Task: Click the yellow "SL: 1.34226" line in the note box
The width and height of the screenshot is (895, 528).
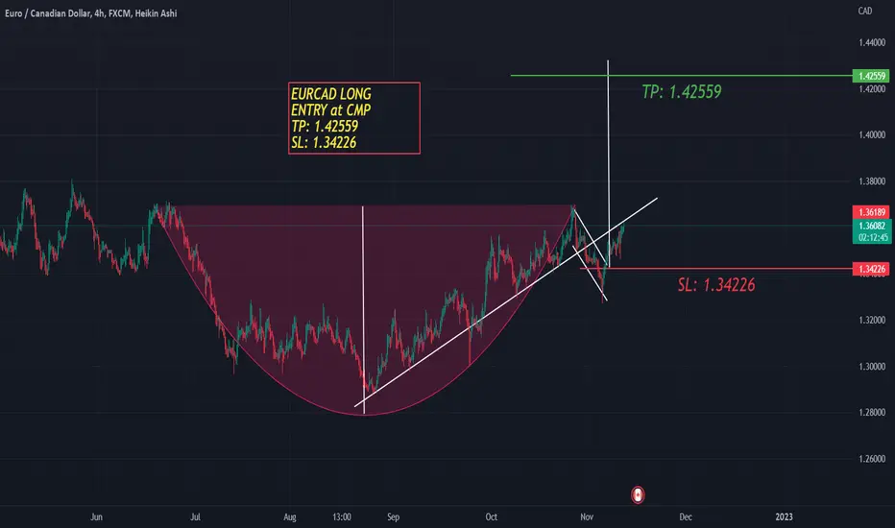Action: click(x=324, y=143)
